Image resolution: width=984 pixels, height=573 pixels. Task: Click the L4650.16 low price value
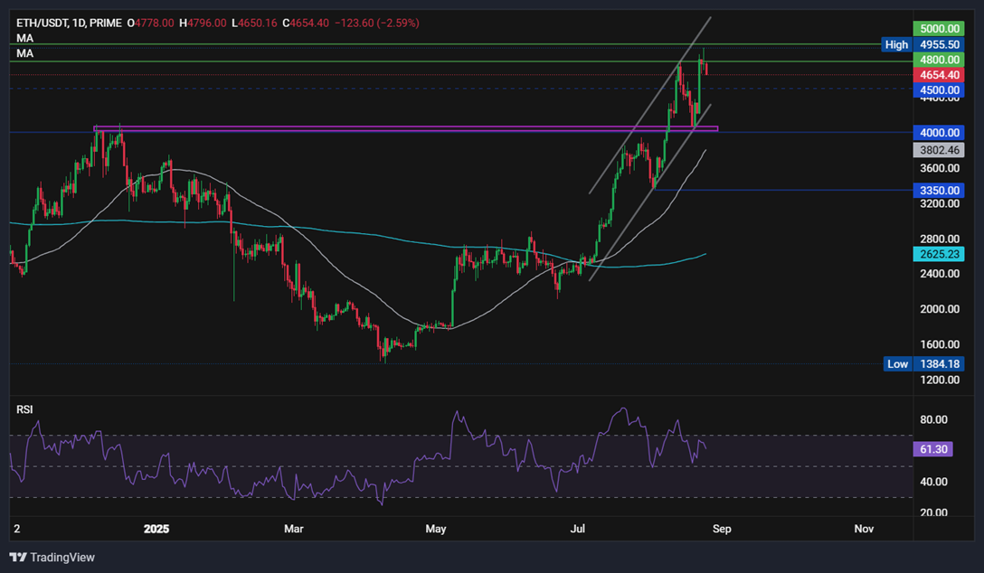(254, 23)
